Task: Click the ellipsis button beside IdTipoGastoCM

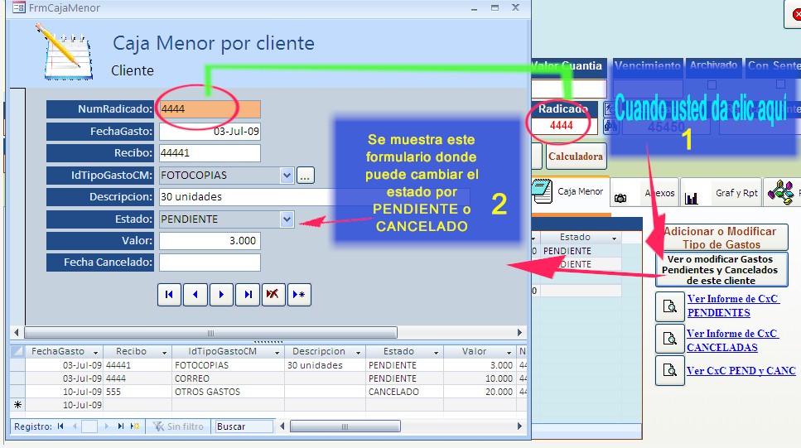Action: pyautogui.click(x=305, y=176)
